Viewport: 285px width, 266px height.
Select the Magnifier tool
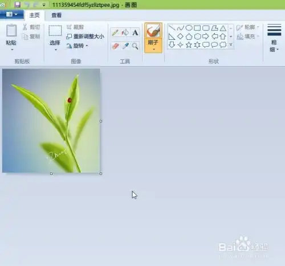coord(135,46)
